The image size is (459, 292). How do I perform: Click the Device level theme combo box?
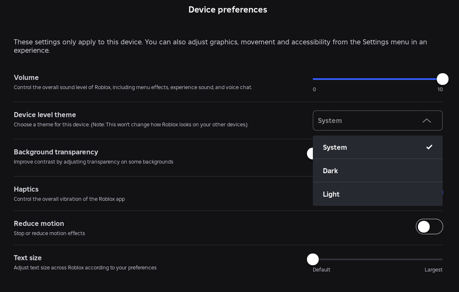click(369, 121)
